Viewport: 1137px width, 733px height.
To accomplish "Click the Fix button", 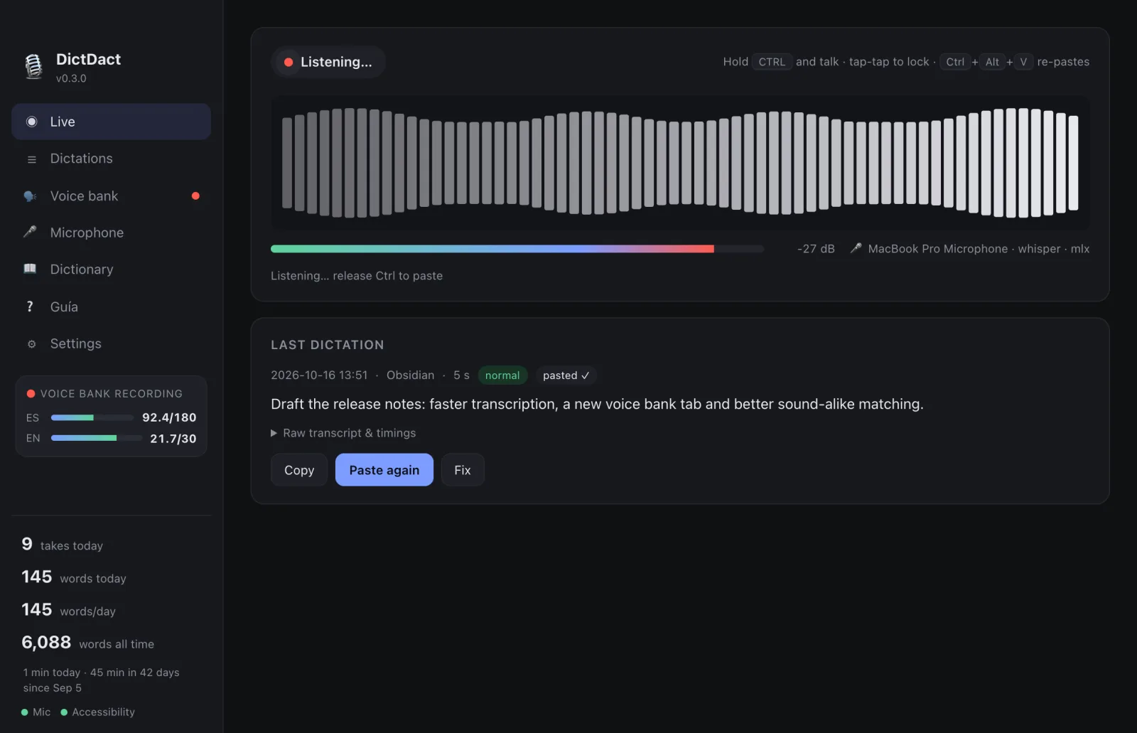I will coord(463,470).
